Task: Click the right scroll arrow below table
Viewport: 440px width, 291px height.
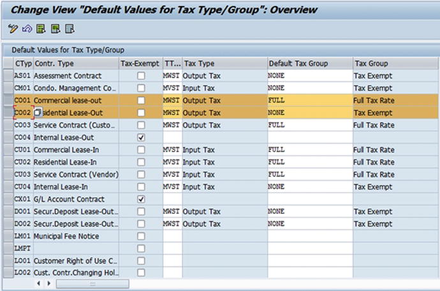Action: click(48, 283)
